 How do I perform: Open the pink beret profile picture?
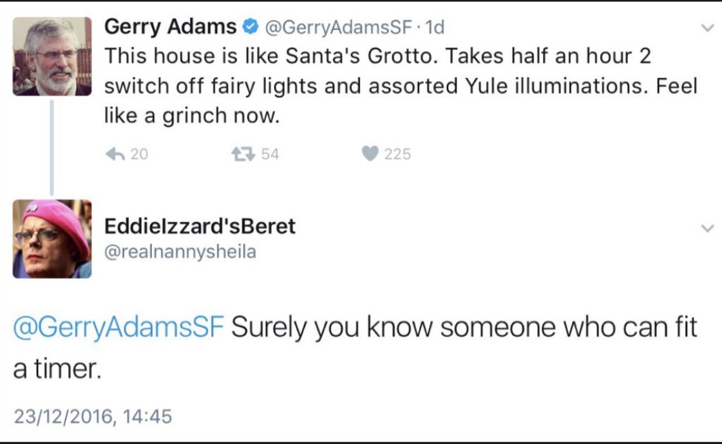(x=52, y=239)
